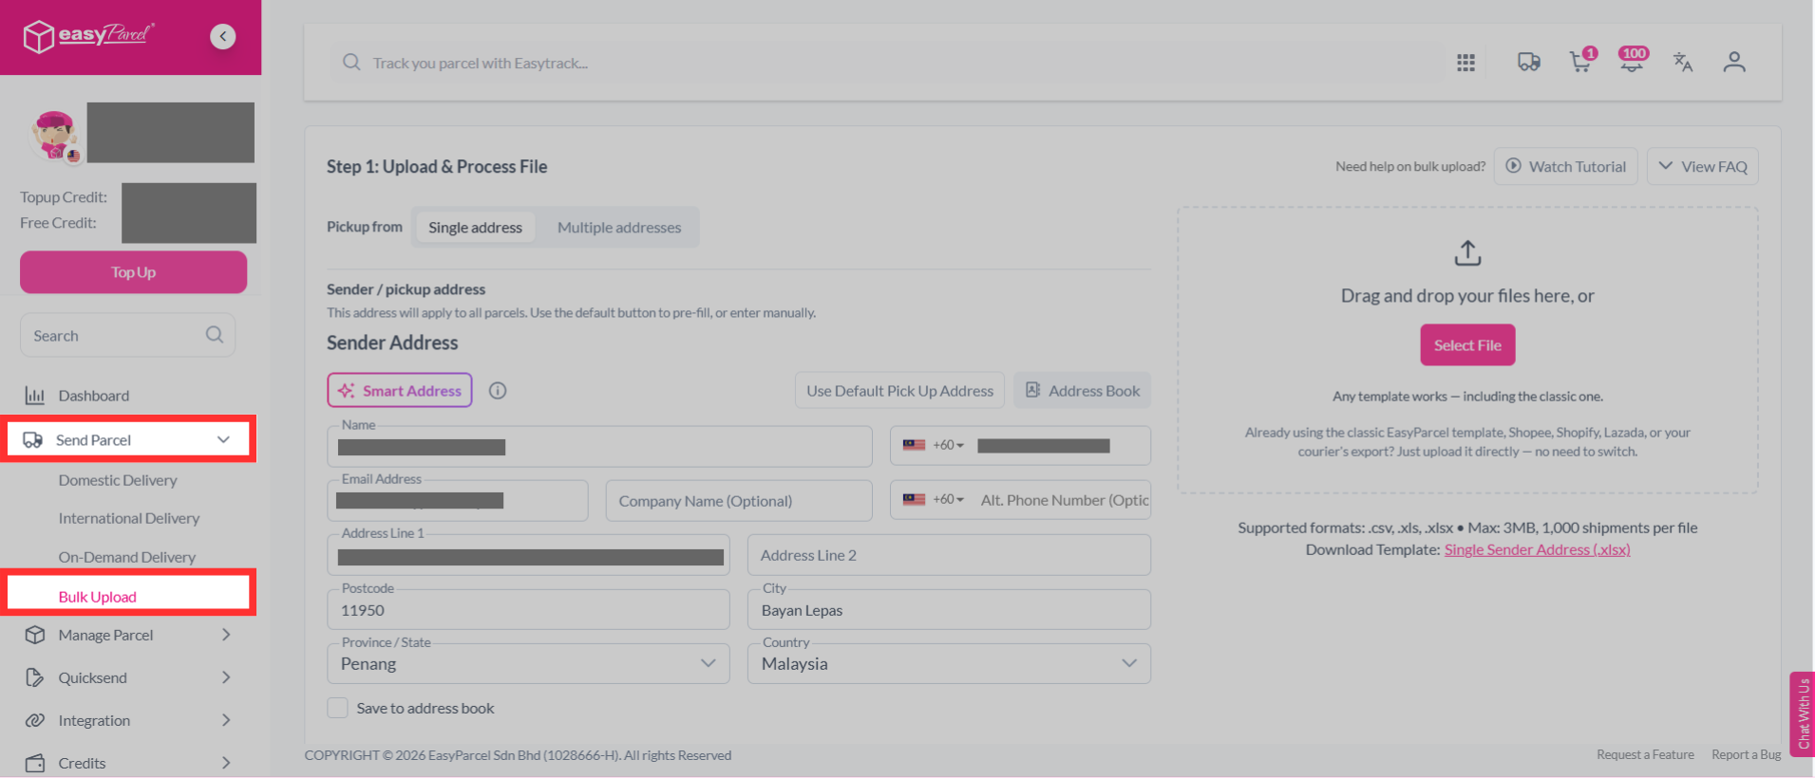Click the upload arrow icon in drop zone
1815x778 pixels.
(x=1467, y=253)
